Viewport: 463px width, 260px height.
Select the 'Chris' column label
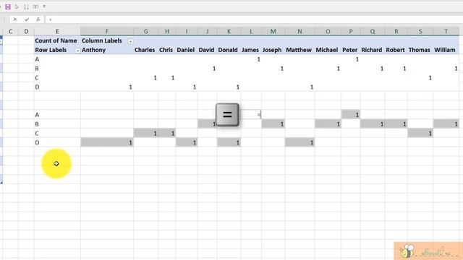click(166, 50)
